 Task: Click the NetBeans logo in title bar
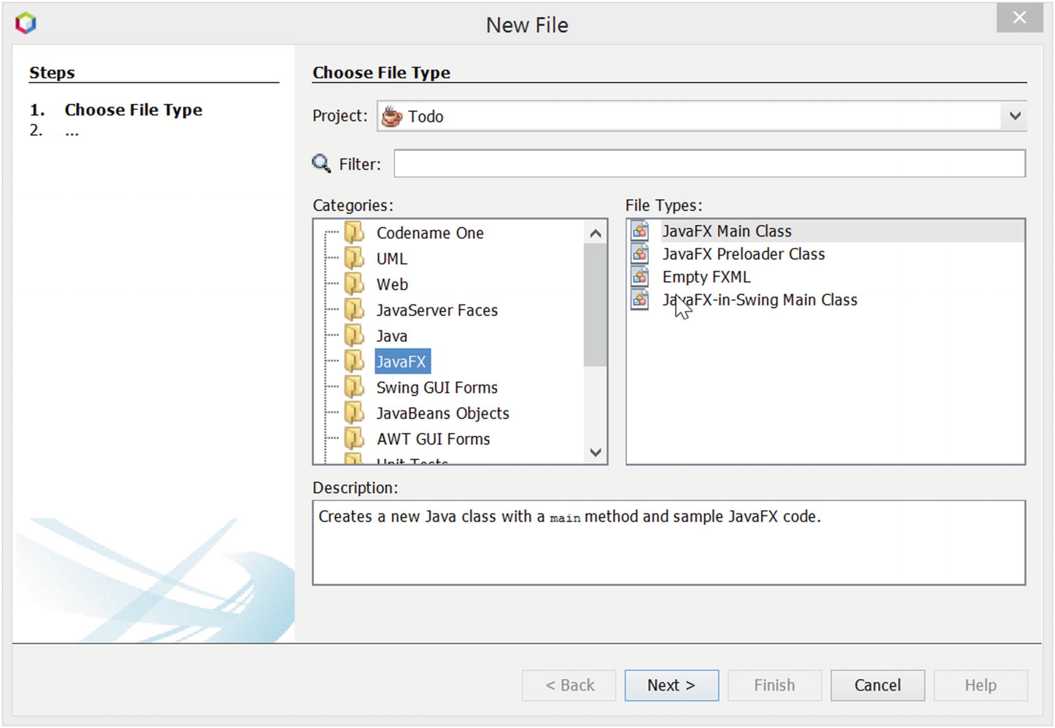point(26,24)
